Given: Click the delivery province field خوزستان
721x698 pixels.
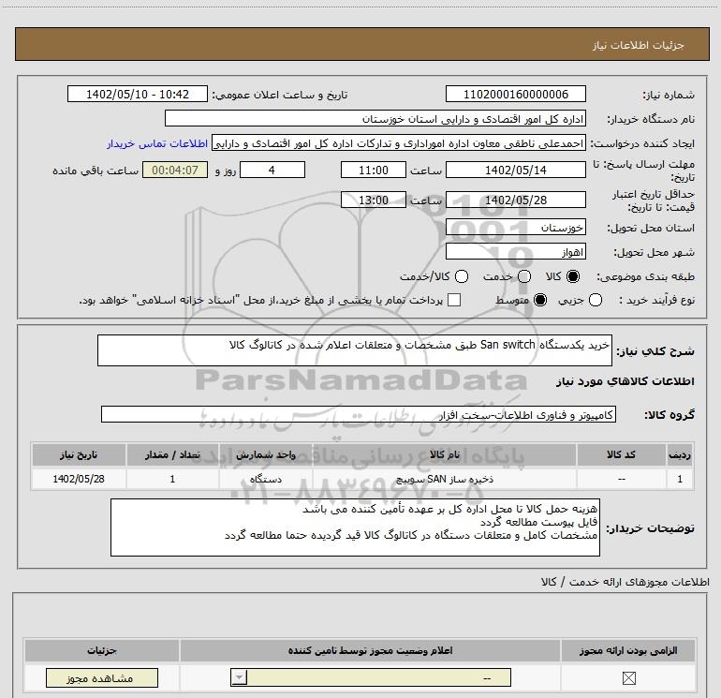Looking at the screenshot, I should pyautogui.click(x=515, y=228).
